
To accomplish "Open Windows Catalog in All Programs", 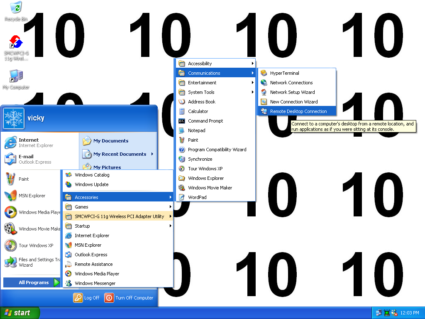I will (118, 175).
